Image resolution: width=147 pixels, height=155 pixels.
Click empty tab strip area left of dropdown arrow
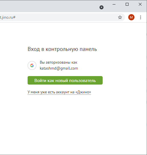[50, 6]
